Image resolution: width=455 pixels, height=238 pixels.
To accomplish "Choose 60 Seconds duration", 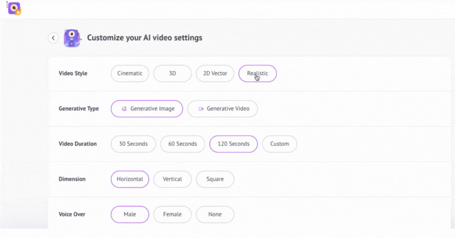I will point(182,144).
